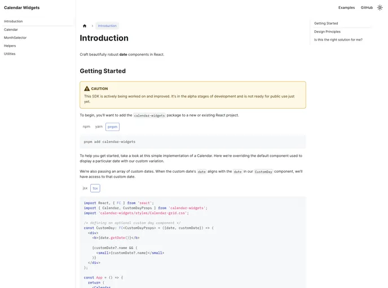Click the home icon in breadcrumb
Image resolution: width=388 pixels, height=288 pixels.
(x=85, y=26)
